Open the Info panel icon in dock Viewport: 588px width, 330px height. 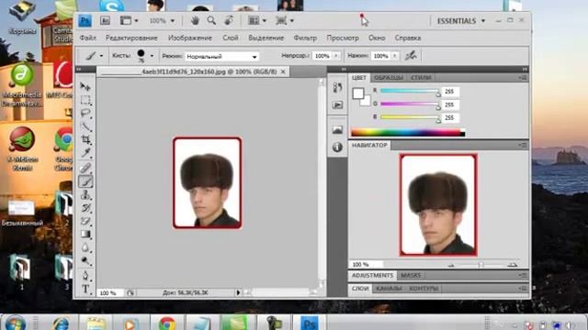[x=337, y=147]
